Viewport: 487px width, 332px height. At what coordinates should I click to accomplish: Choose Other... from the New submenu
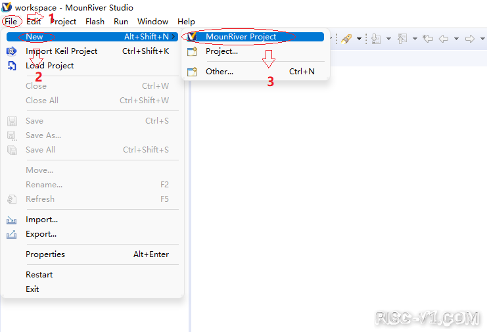254,72
